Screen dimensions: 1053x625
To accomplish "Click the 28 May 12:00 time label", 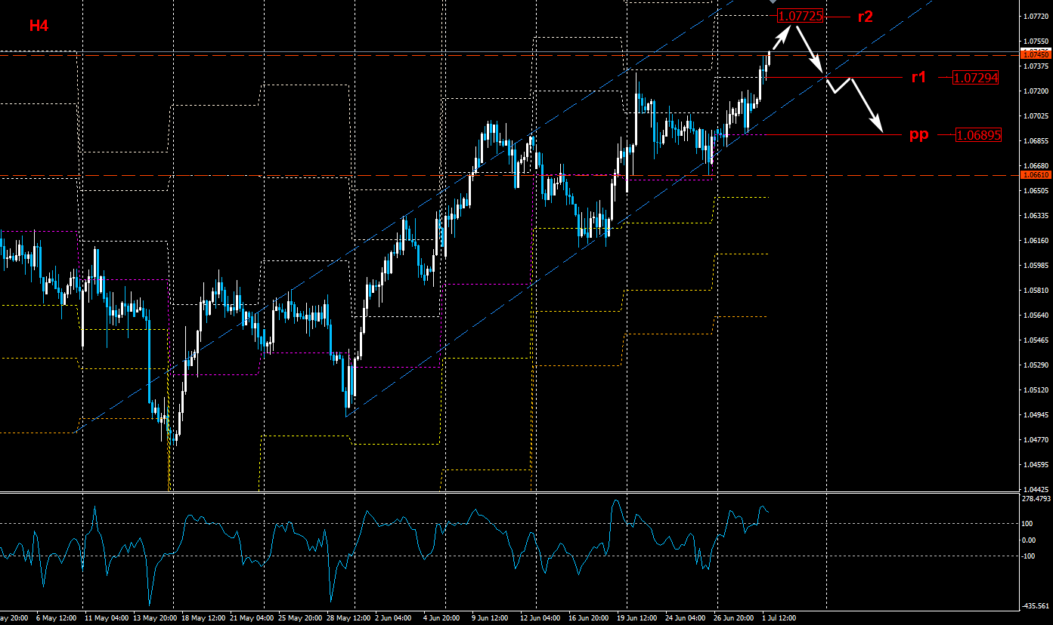I will point(350,617).
